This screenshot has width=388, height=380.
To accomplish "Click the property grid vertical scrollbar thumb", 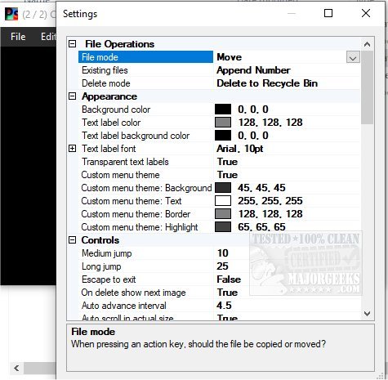I will click(x=367, y=87).
